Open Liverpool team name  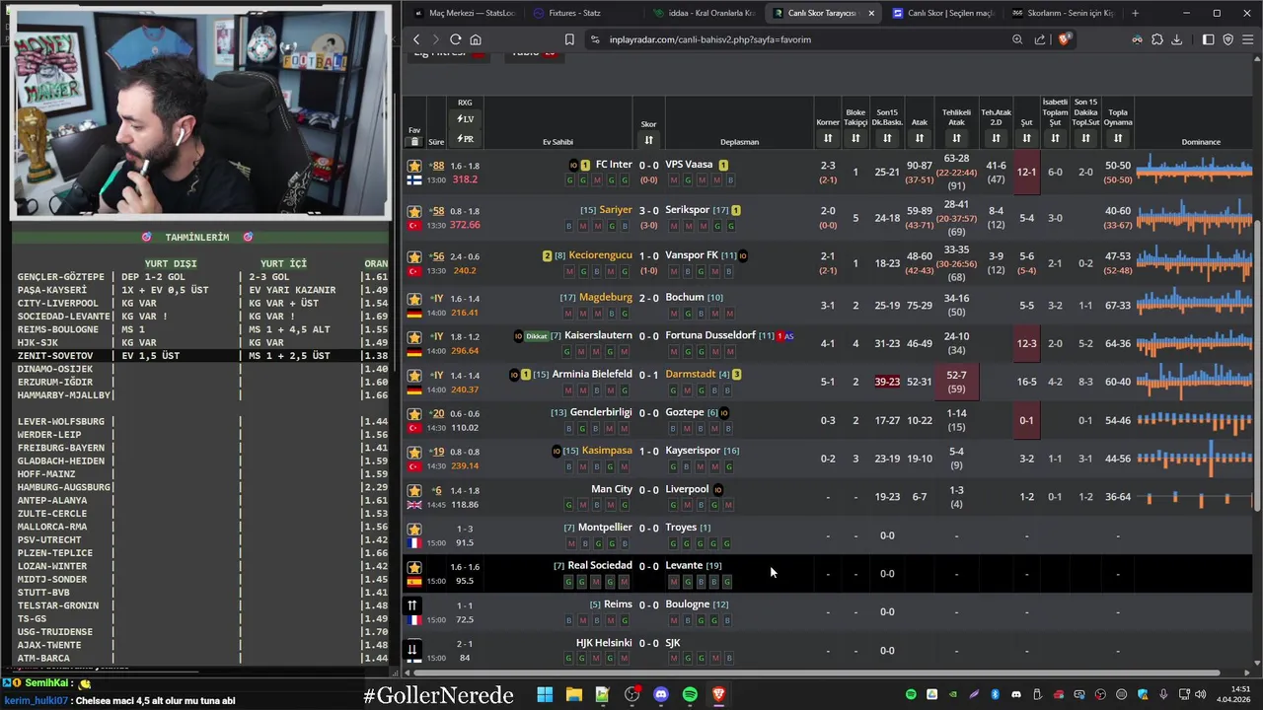tap(687, 489)
